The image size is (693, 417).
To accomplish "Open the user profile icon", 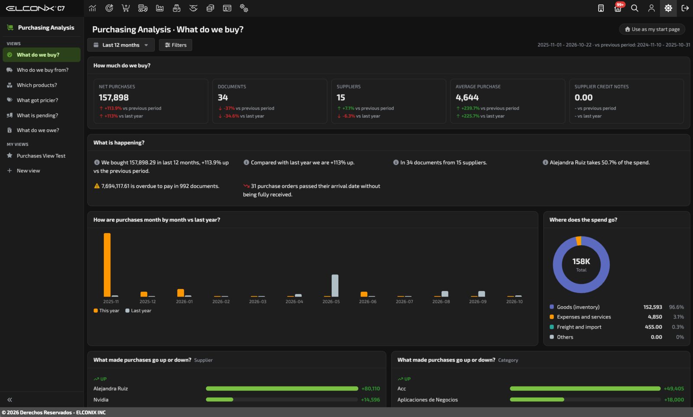I will tap(651, 8).
